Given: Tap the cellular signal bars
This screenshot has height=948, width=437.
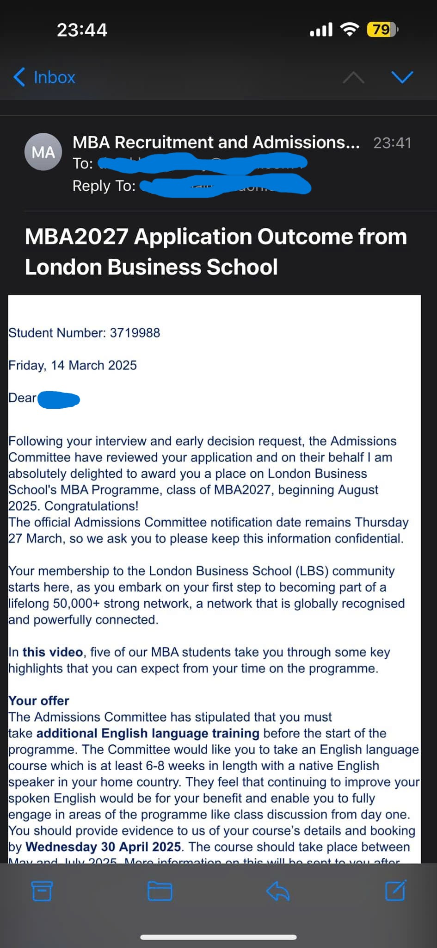Looking at the screenshot, I should [x=321, y=30].
